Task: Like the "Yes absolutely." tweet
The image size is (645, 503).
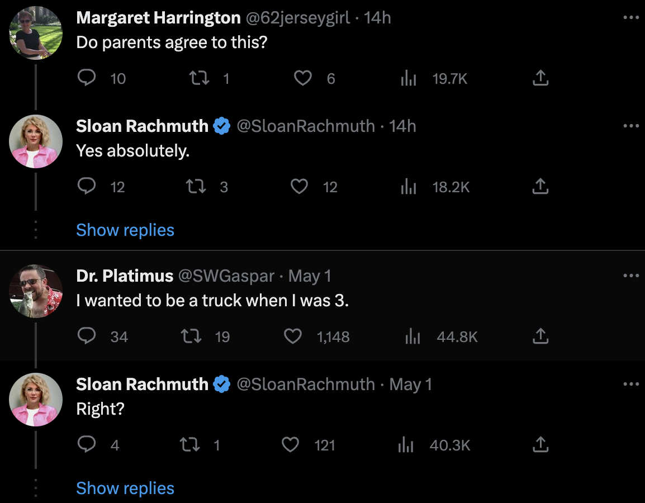Action: pyautogui.click(x=300, y=186)
